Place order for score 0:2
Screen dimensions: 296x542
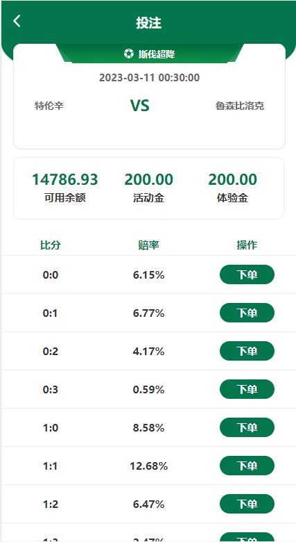[247, 351]
